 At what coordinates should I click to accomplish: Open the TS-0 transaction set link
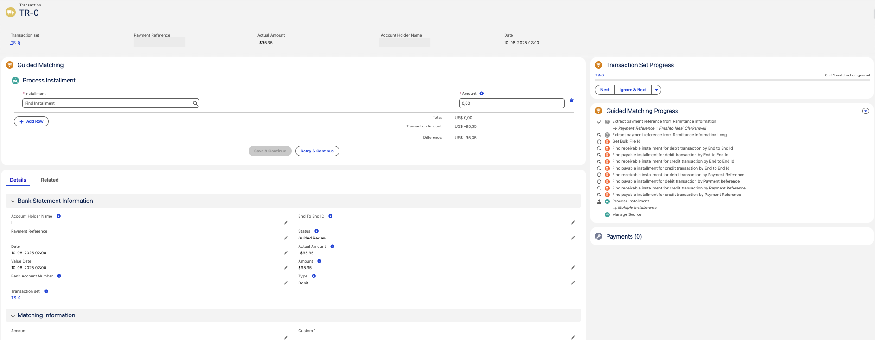(15, 43)
